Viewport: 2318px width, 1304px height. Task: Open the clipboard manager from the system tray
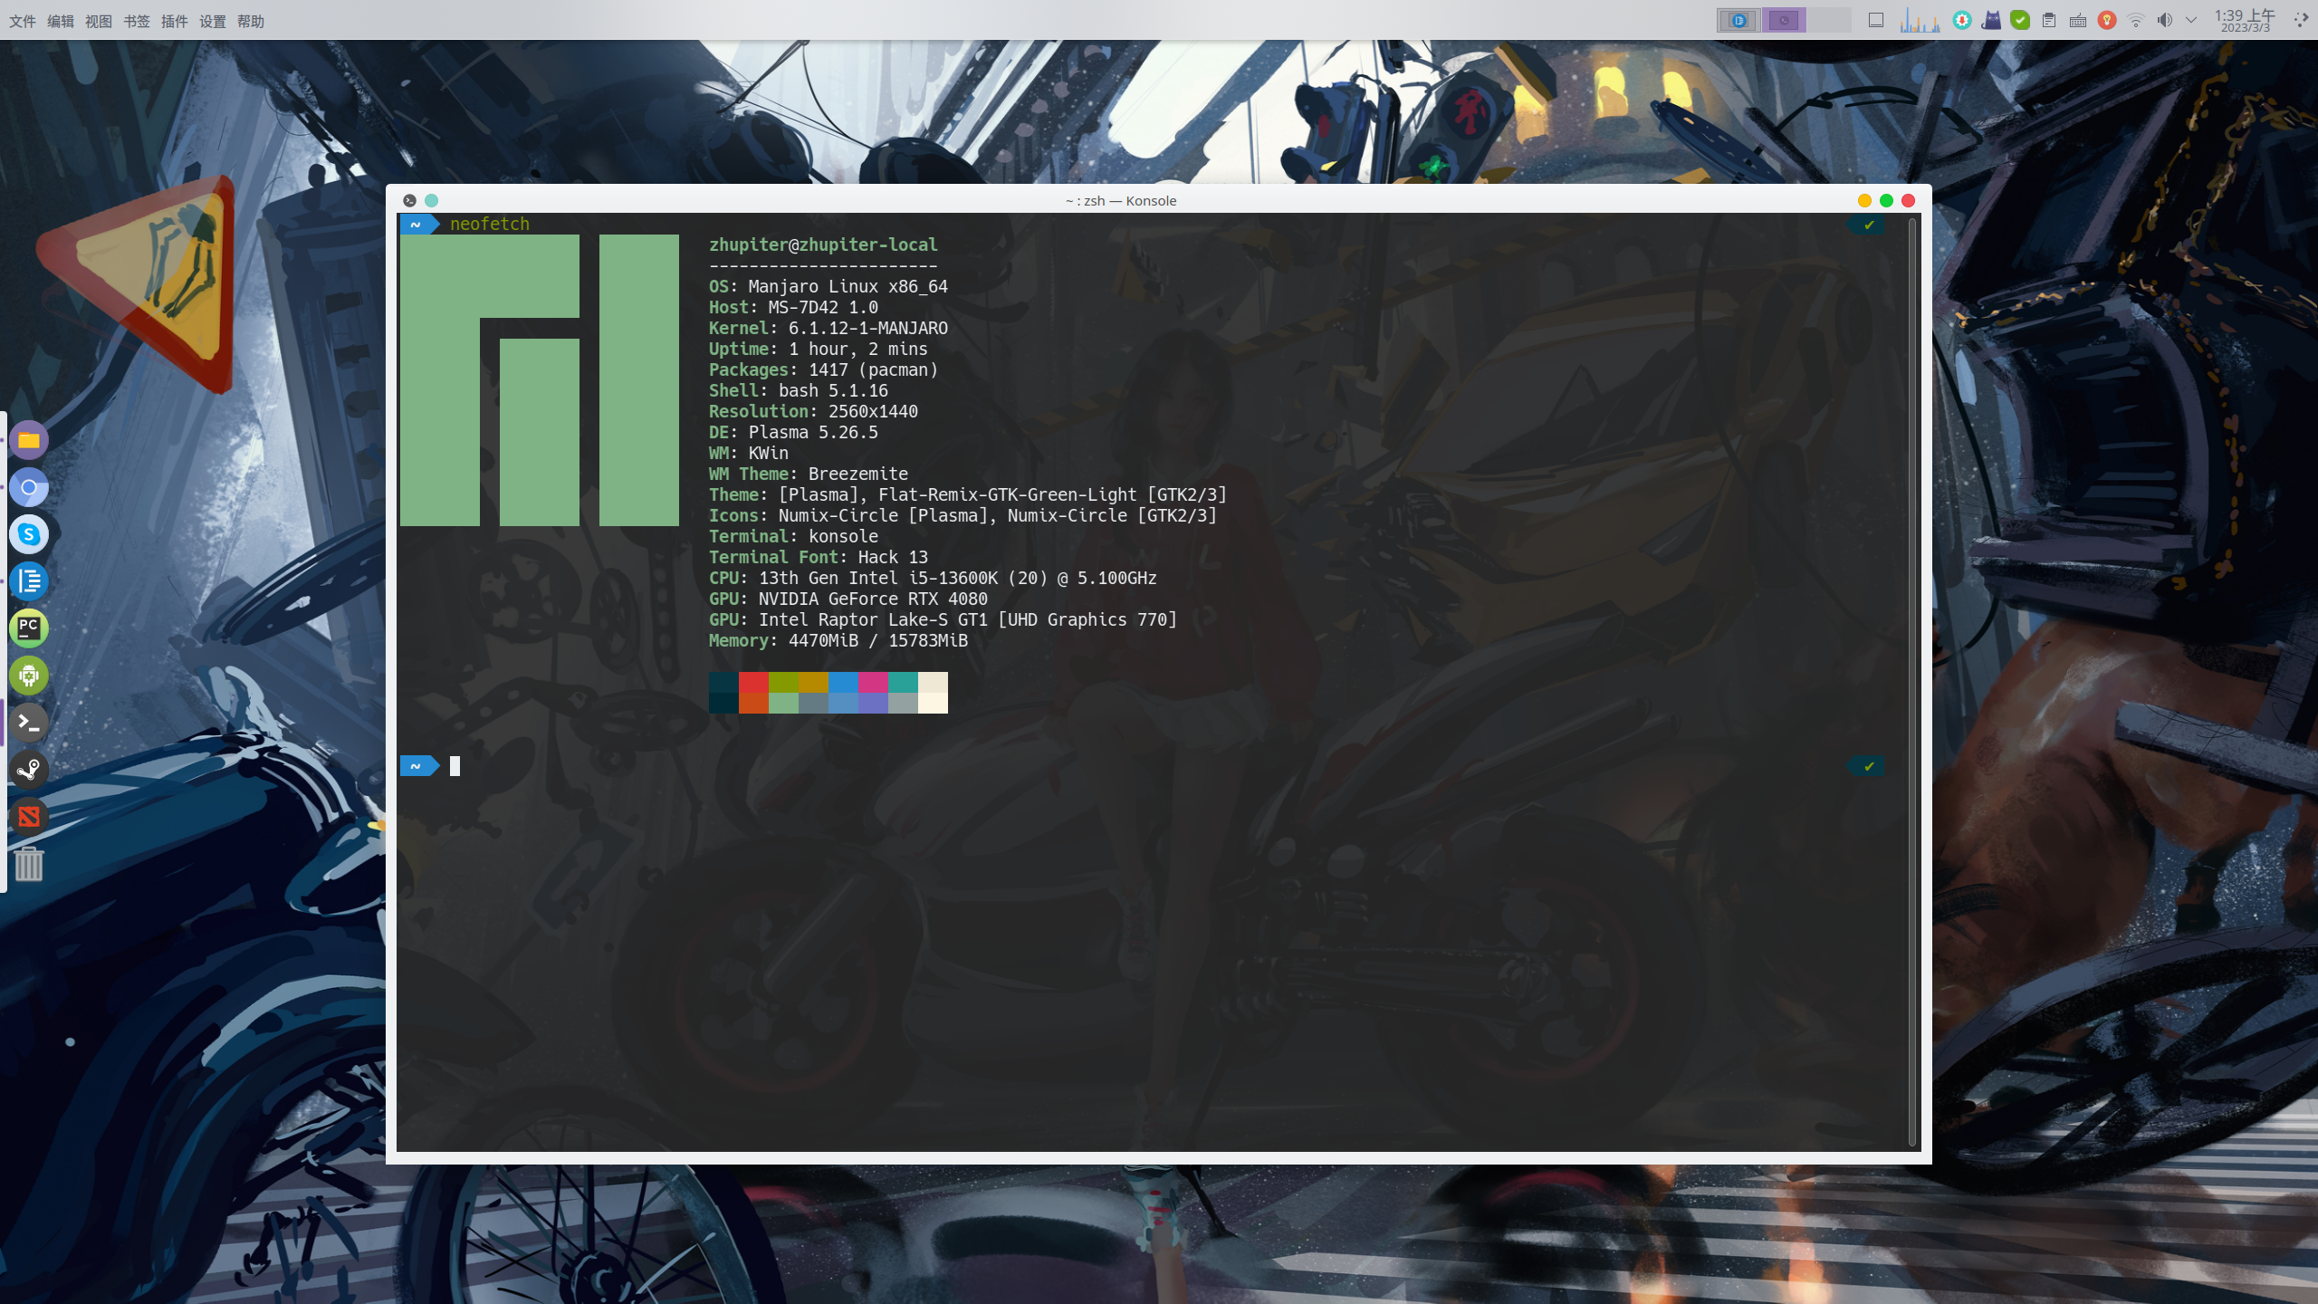point(2048,20)
